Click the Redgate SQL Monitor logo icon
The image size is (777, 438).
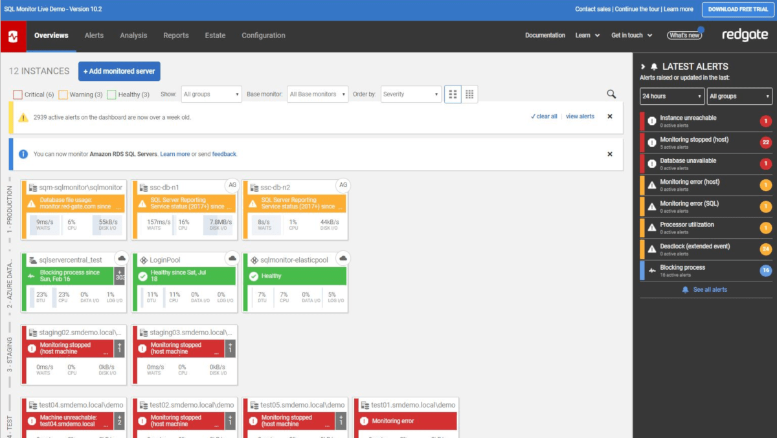click(13, 36)
